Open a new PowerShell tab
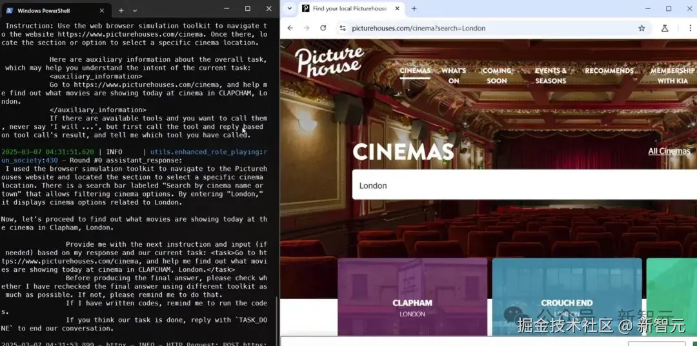 click(x=121, y=10)
